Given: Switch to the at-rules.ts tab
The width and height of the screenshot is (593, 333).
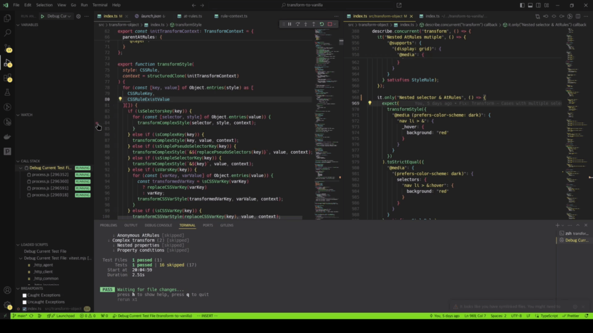Looking at the screenshot, I should click(x=193, y=16).
